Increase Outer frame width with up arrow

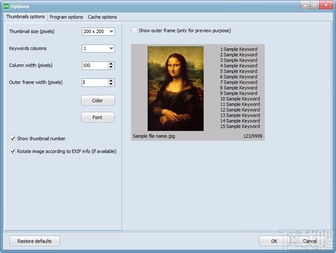[x=111, y=81]
